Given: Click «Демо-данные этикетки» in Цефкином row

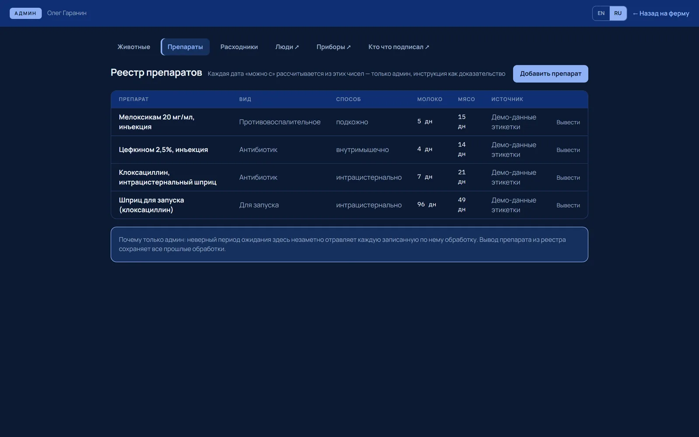Looking at the screenshot, I should (x=514, y=149).
